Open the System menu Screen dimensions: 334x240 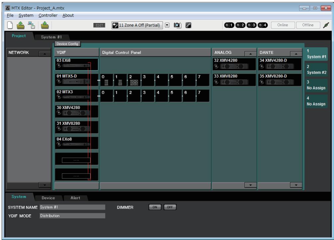[26, 15]
